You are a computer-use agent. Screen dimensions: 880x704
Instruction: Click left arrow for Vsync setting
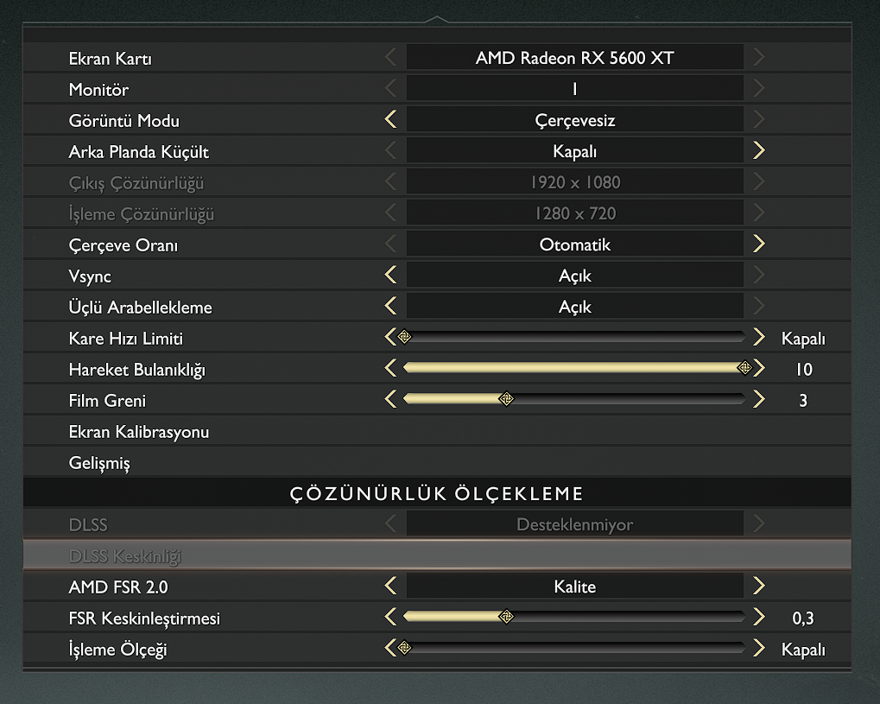[391, 276]
